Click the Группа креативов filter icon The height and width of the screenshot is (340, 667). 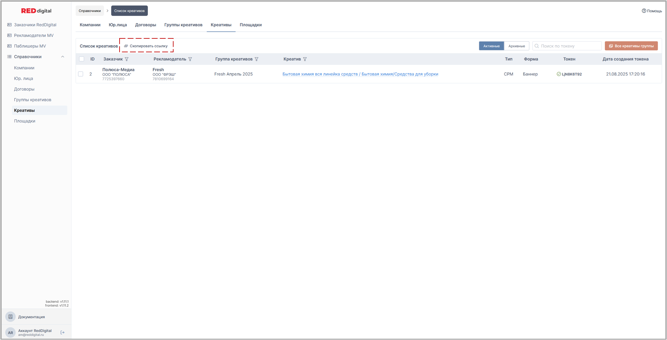(257, 59)
